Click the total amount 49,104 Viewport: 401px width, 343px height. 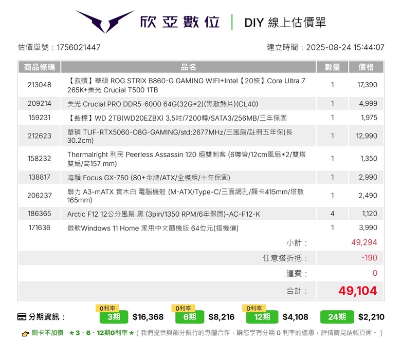[358, 291]
